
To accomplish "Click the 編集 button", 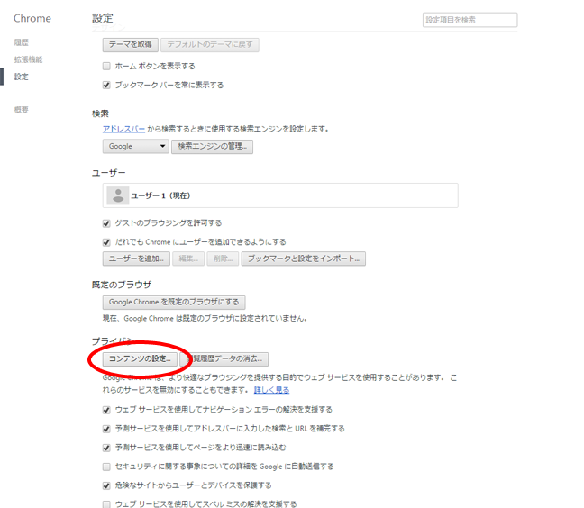I will click(188, 259).
